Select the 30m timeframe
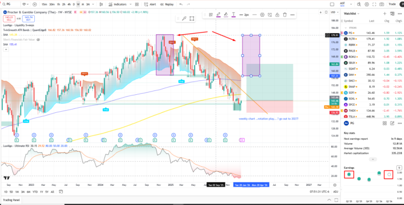Screen dimensions: 404x205 click(x=52, y=4)
